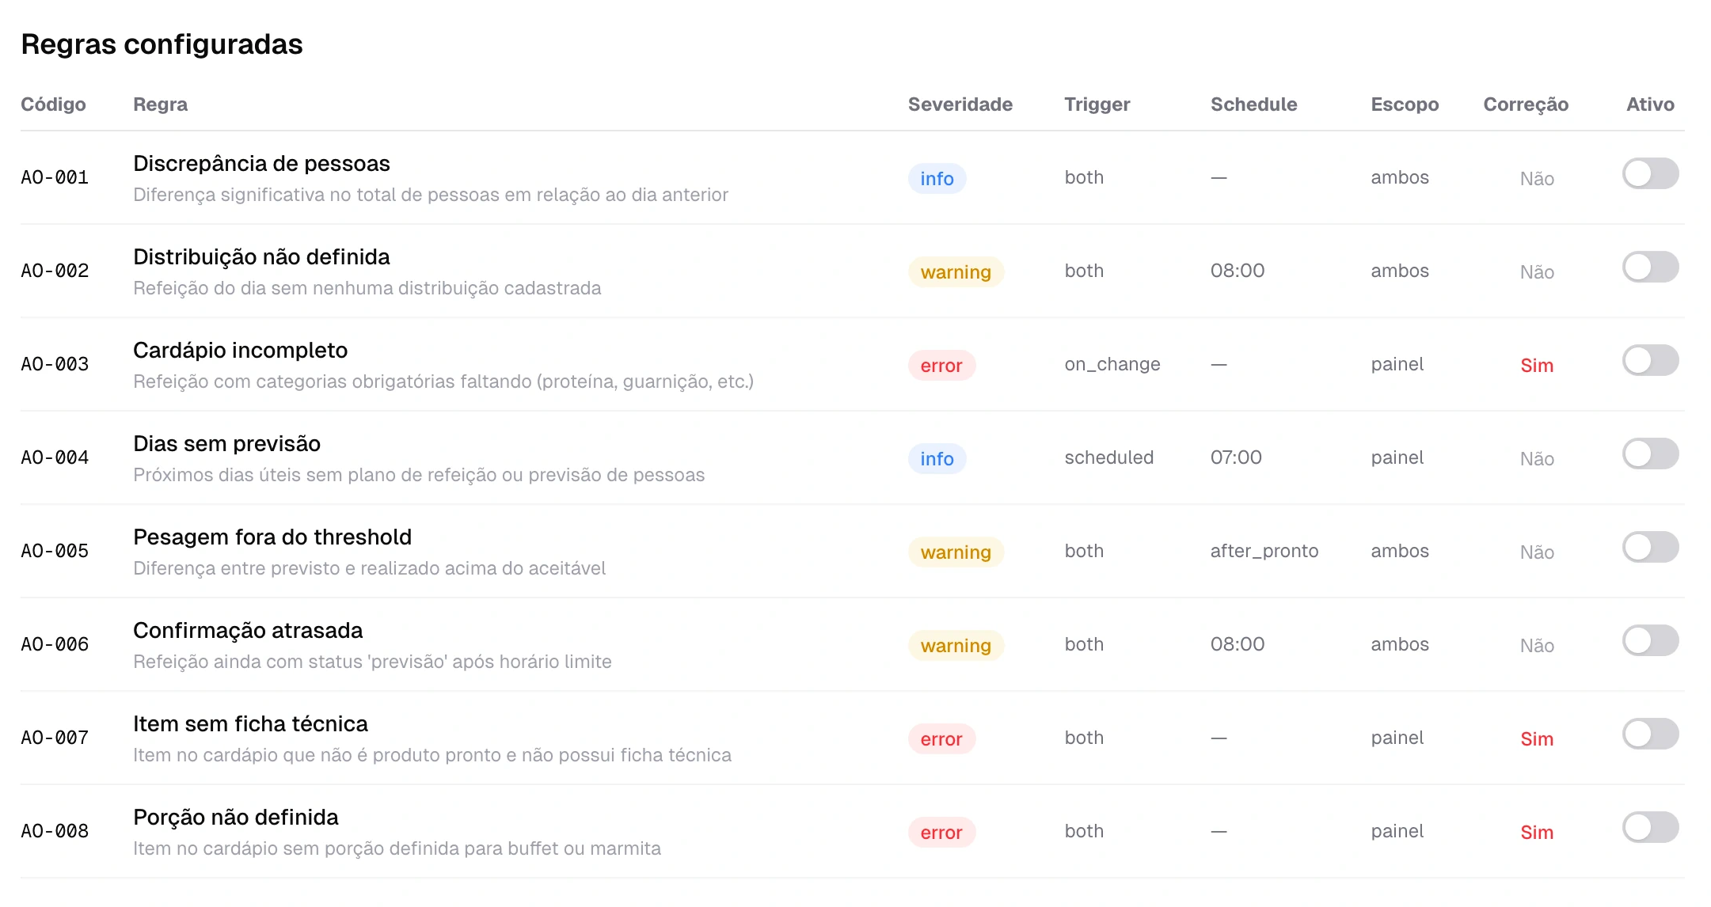Viewport: 1711px width, 907px height.
Task: Click the 07:00 schedule value
Action: point(1236,457)
